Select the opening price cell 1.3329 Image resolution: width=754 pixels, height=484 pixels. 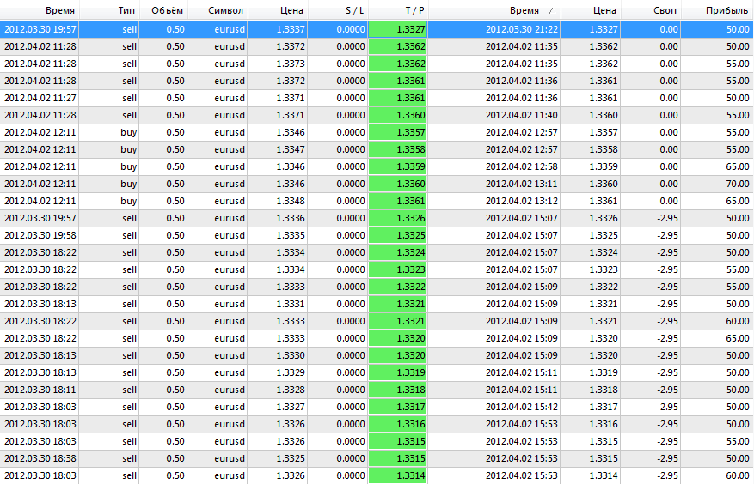point(278,372)
